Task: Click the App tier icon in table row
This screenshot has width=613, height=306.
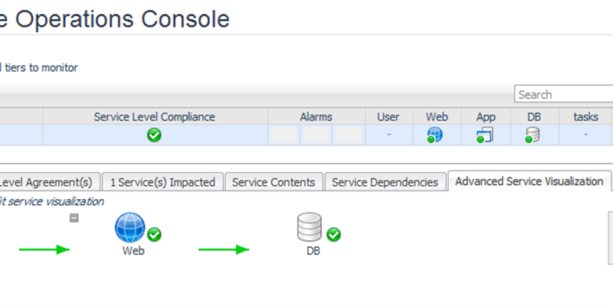Action: pos(484,135)
